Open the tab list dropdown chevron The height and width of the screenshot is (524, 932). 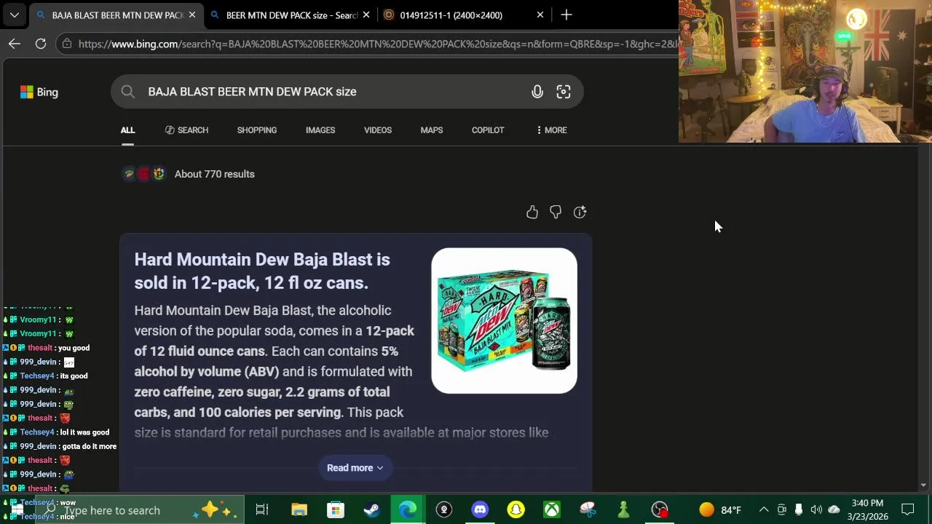pyautogui.click(x=15, y=15)
